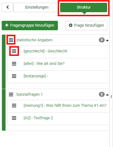Select the Struktur tab
Image resolution: width=113 pixels, height=147 pixels.
[84, 7]
